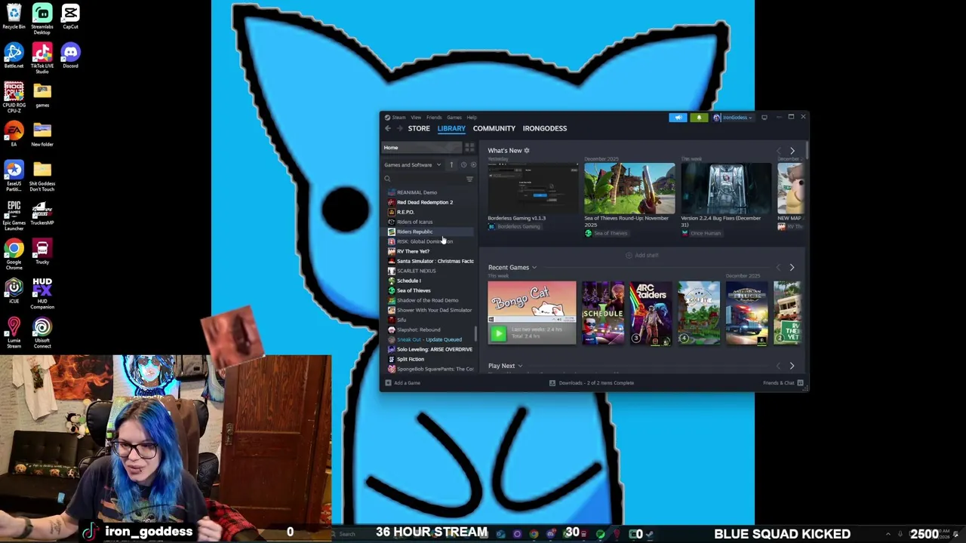966x543 pixels.
Task: Open the advanced filter icon beside search
Action: 469,179
